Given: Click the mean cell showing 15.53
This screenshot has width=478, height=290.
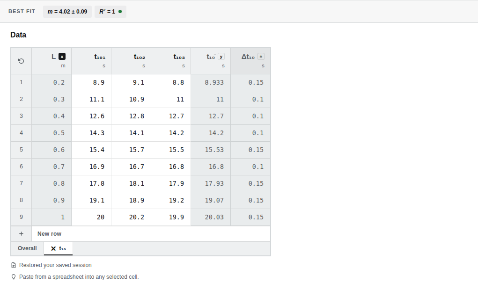Looking at the screenshot, I should click(211, 150).
